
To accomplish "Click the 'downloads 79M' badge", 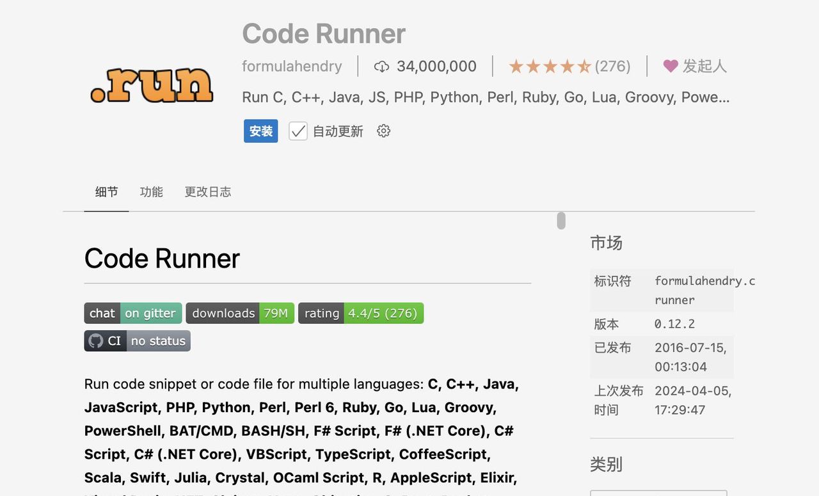I will (240, 313).
